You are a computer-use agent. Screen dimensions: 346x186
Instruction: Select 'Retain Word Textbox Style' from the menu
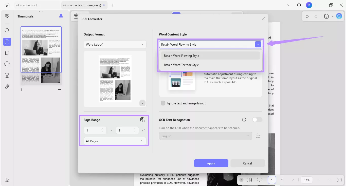(x=181, y=65)
